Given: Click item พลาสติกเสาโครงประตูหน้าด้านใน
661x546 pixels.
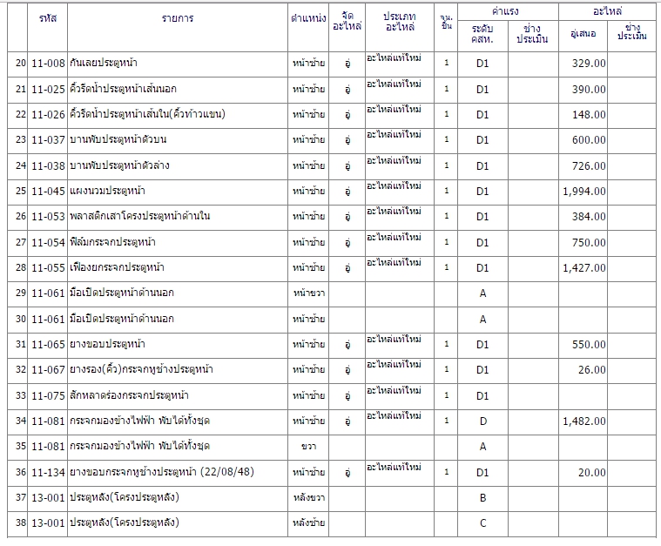Looking at the screenshot, I should tap(139, 216).
